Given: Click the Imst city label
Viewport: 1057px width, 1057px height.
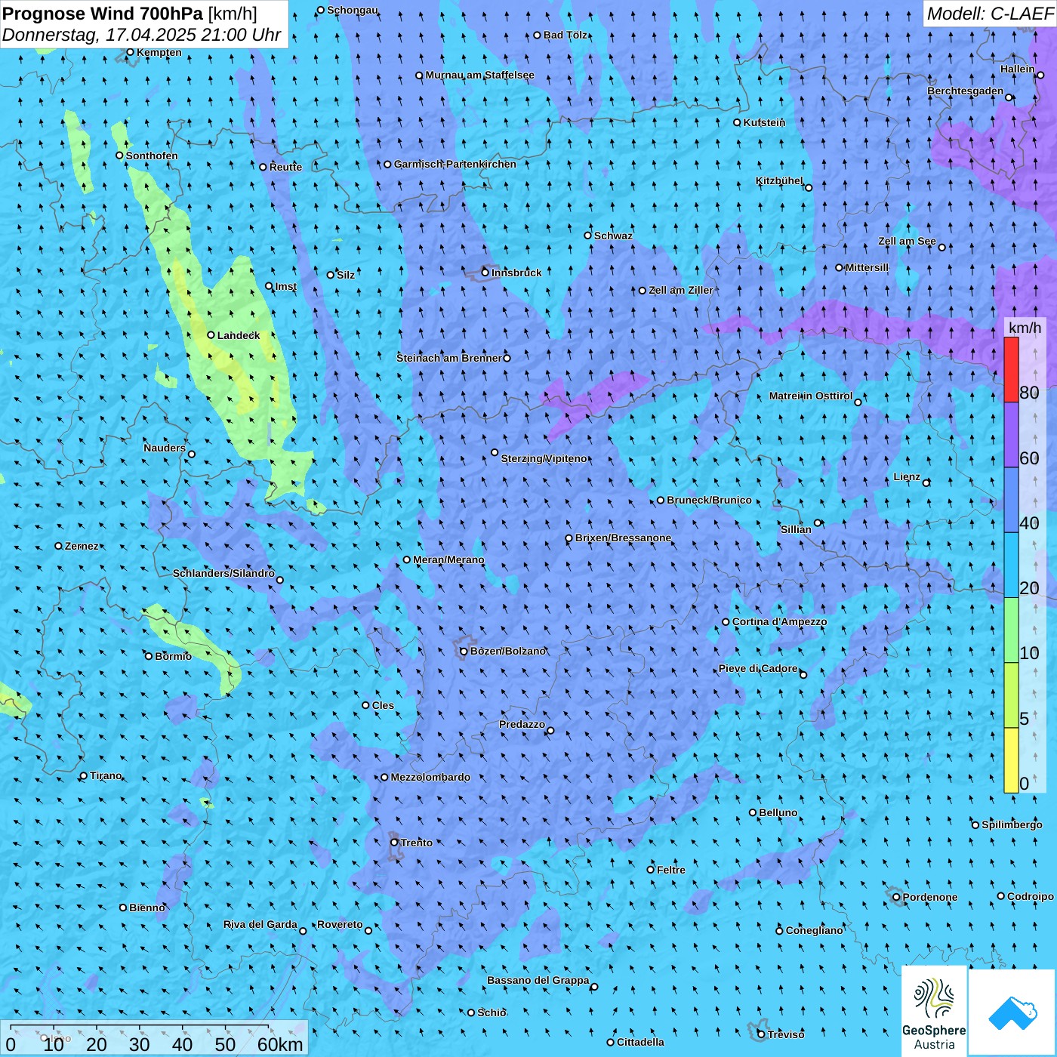Looking at the screenshot, I should [x=286, y=286].
